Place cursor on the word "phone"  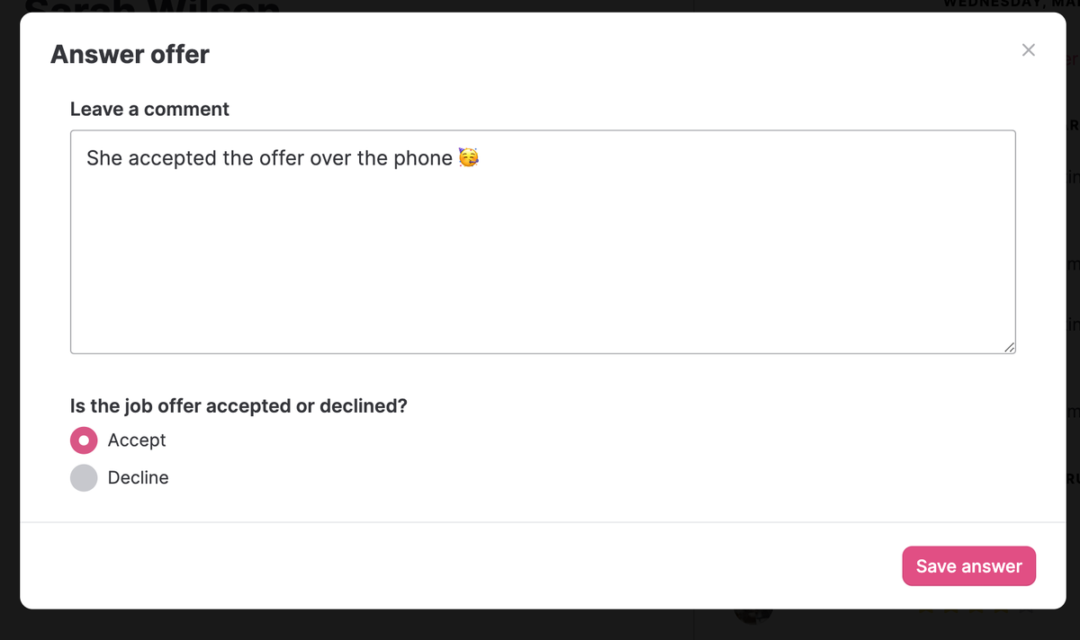(x=422, y=159)
